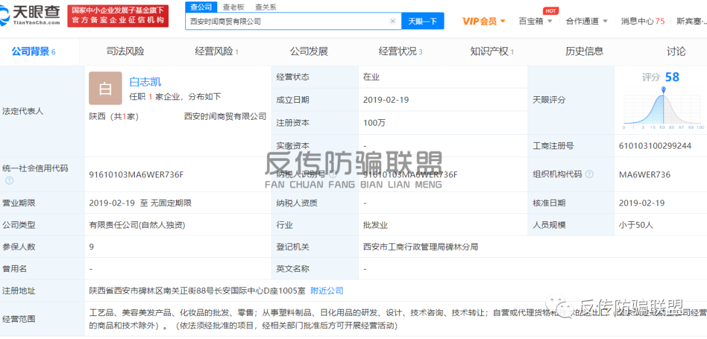Click the help icon beside 组织机构代码

tap(589, 175)
